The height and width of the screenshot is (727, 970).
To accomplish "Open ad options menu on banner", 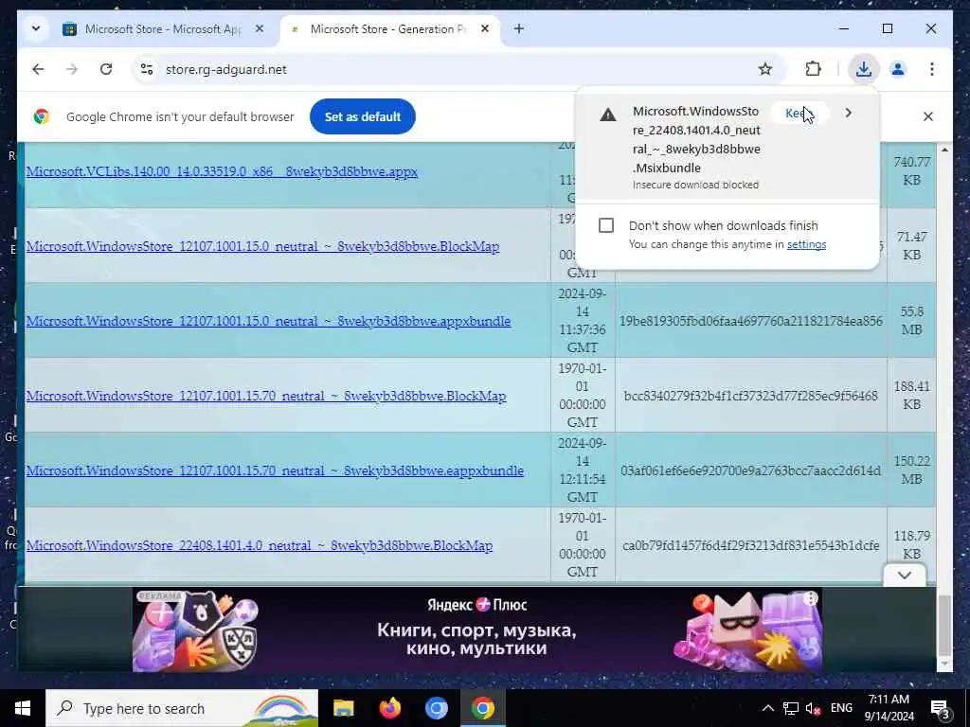I will coord(811,598).
